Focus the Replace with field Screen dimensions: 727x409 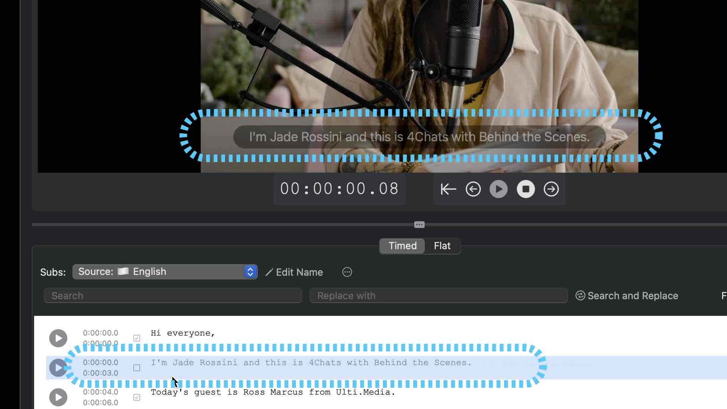pyautogui.click(x=438, y=296)
